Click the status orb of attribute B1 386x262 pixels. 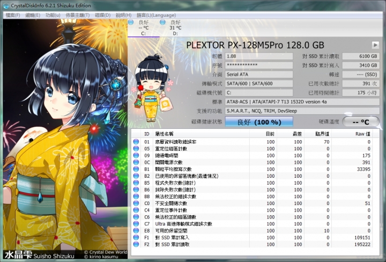[x=136, y=169]
